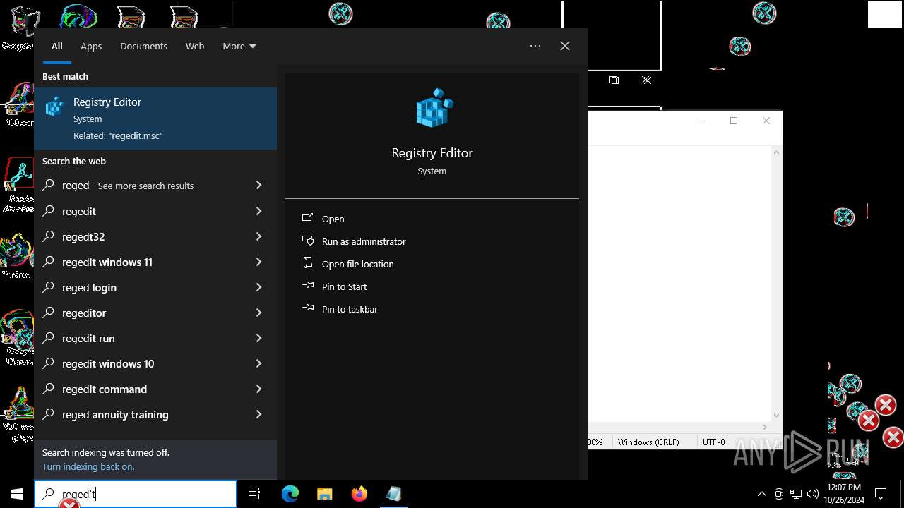Open the notification center icon
The height and width of the screenshot is (508, 904).
pyautogui.click(x=881, y=494)
